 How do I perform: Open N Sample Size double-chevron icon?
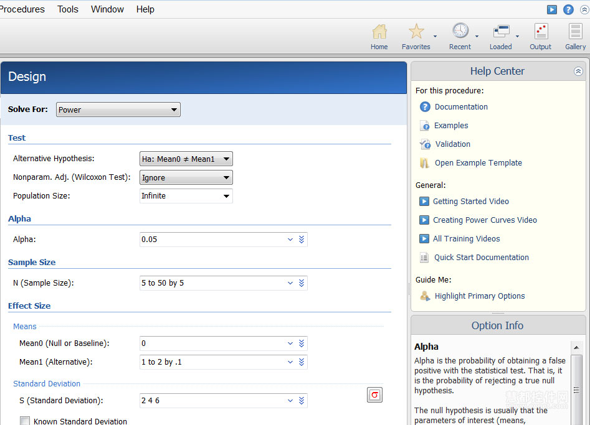click(x=302, y=283)
